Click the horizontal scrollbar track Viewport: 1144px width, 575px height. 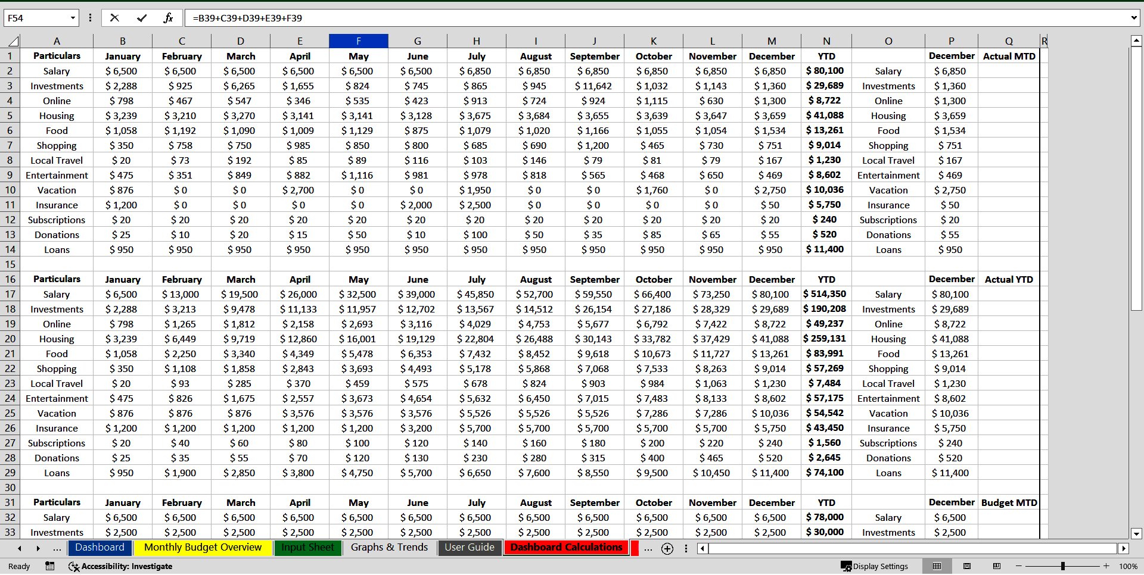pos(912,548)
